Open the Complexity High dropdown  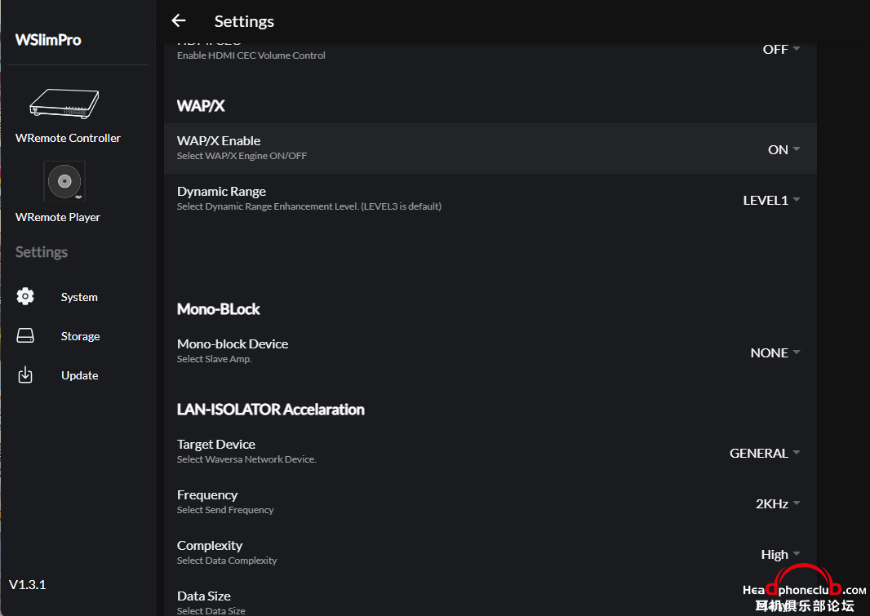tap(781, 555)
